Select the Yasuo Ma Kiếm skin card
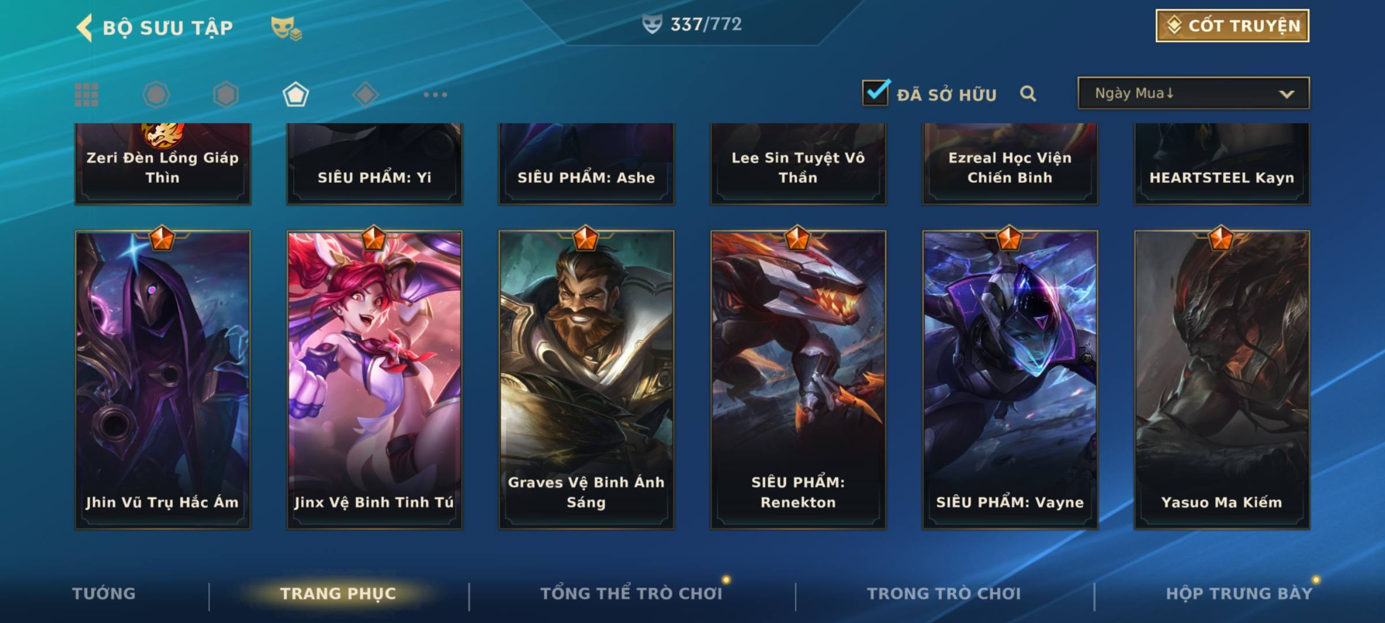 coord(1222,380)
